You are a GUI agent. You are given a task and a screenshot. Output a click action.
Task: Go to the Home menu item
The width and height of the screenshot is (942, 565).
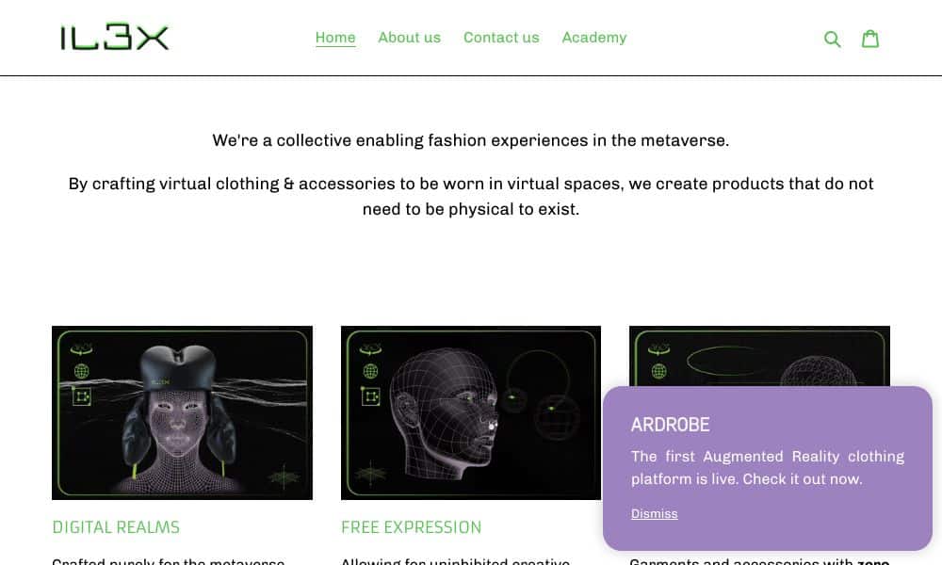[335, 38]
